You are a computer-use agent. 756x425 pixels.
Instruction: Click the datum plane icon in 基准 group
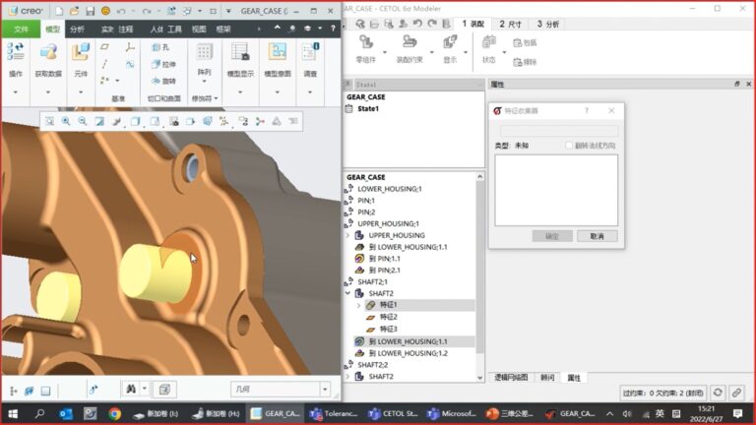(x=104, y=47)
